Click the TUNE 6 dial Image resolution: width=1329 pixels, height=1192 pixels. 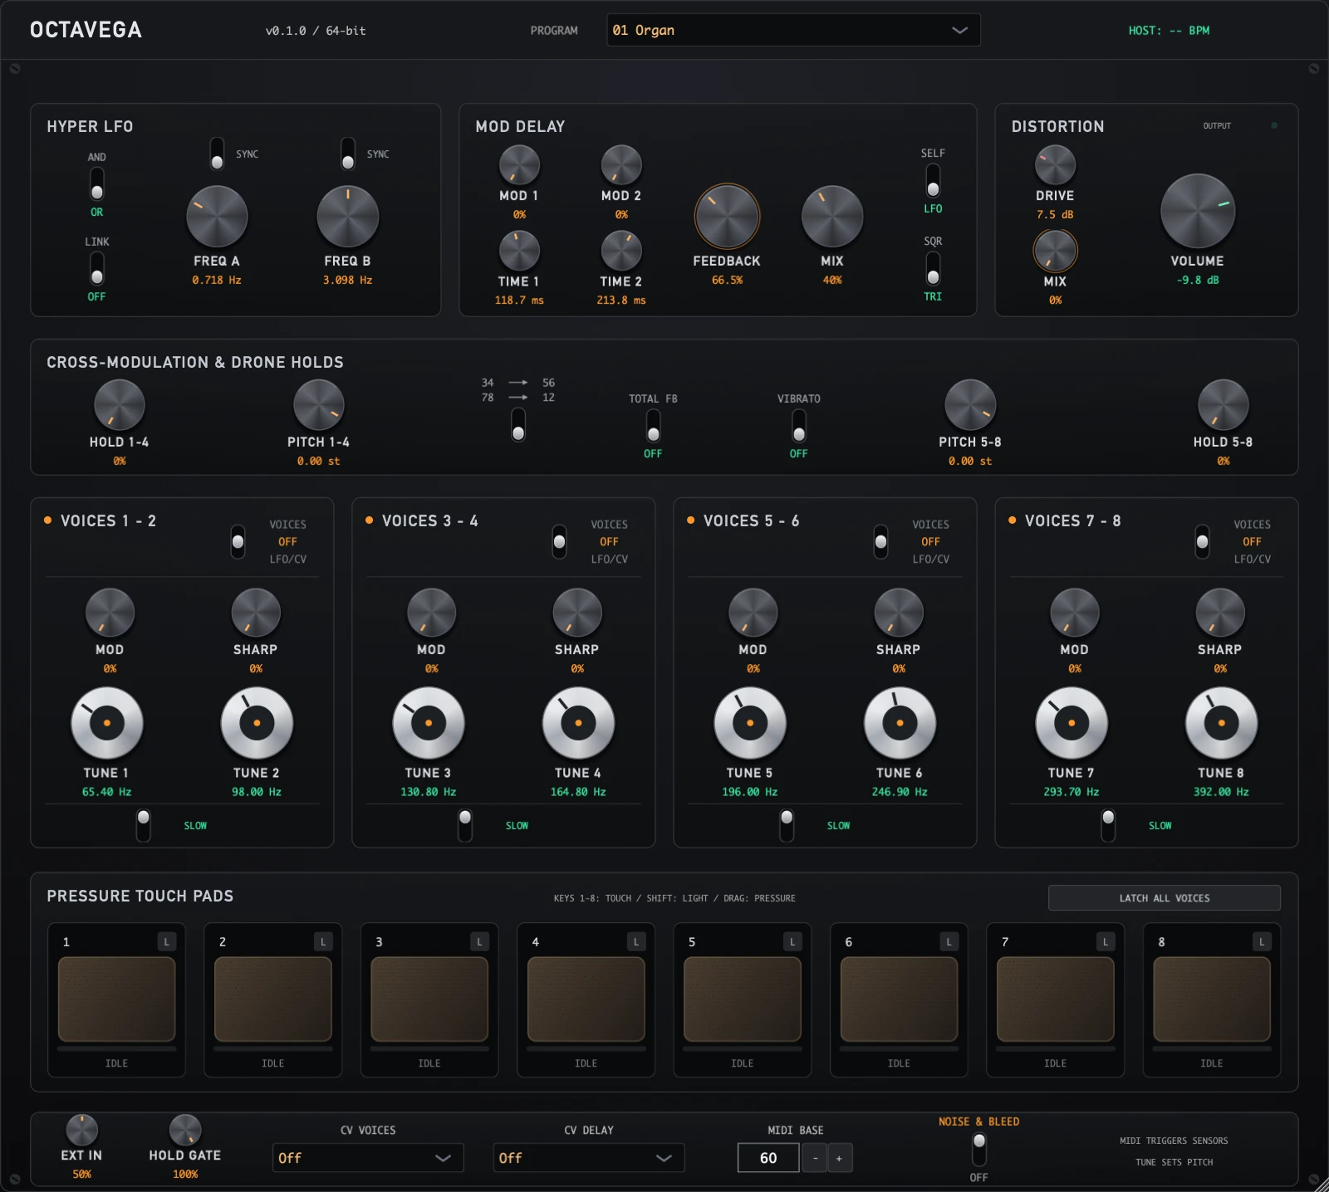900,723
